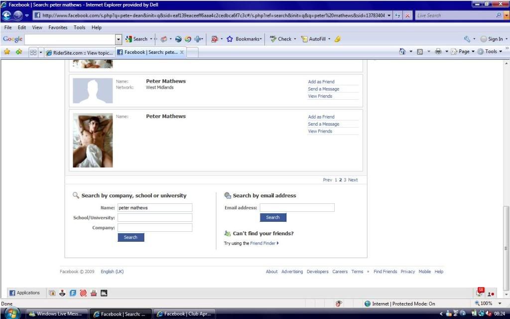Open the View menu

[x=37, y=27]
